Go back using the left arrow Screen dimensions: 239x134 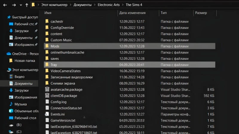tap(5, 5)
